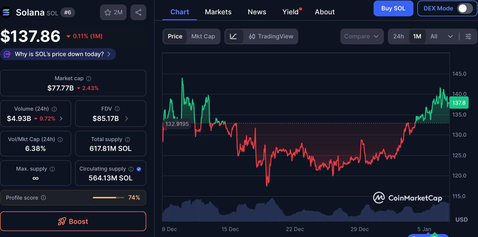
Task: Expand the time range dropdown next to All
Action: pos(450,36)
